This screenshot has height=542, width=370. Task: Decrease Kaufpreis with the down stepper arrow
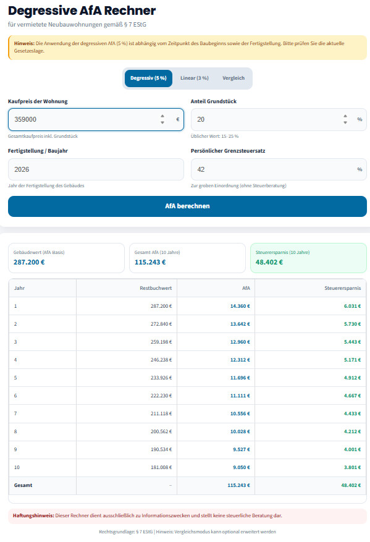tap(162, 122)
